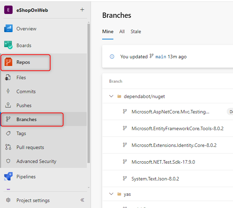Open the main branch link

pyautogui.click(x=161, y=57)
